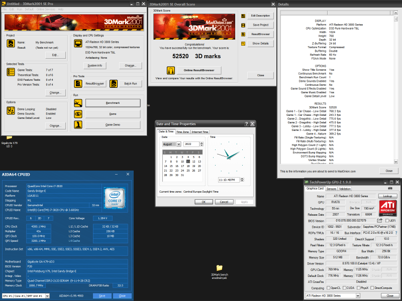Click the year input field showing 2022

coord(191,144)
